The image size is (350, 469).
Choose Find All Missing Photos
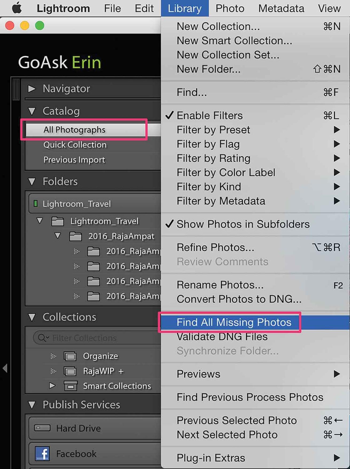click(x=234, y=322)
